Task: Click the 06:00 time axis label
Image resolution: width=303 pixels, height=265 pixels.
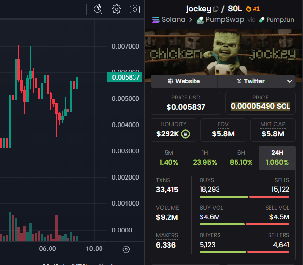Action: [48, 249]
